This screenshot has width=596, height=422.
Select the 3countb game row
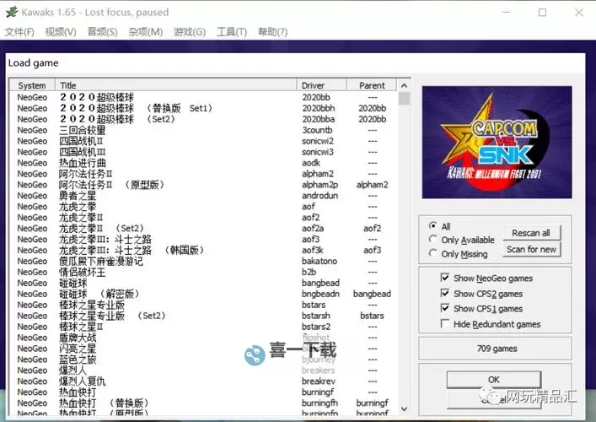(204, 130)
